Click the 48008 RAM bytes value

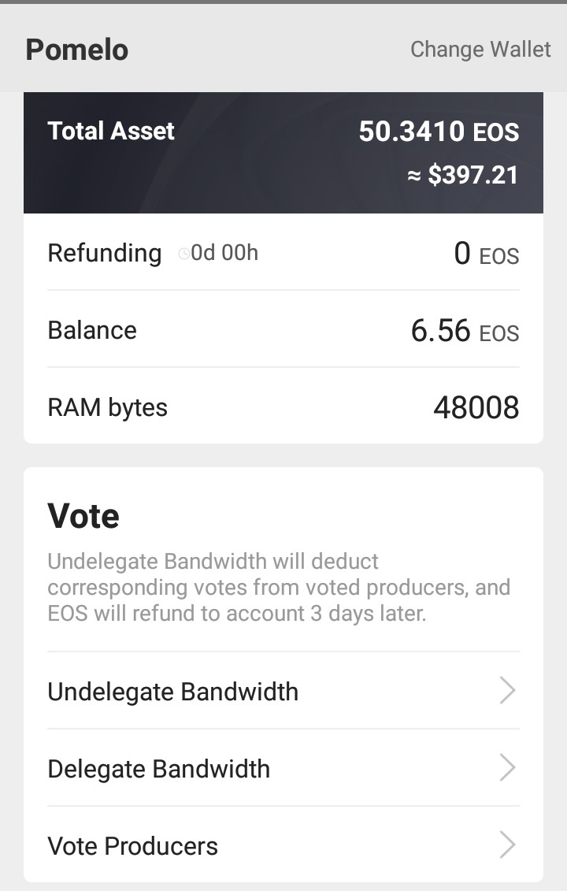(476, 407)
